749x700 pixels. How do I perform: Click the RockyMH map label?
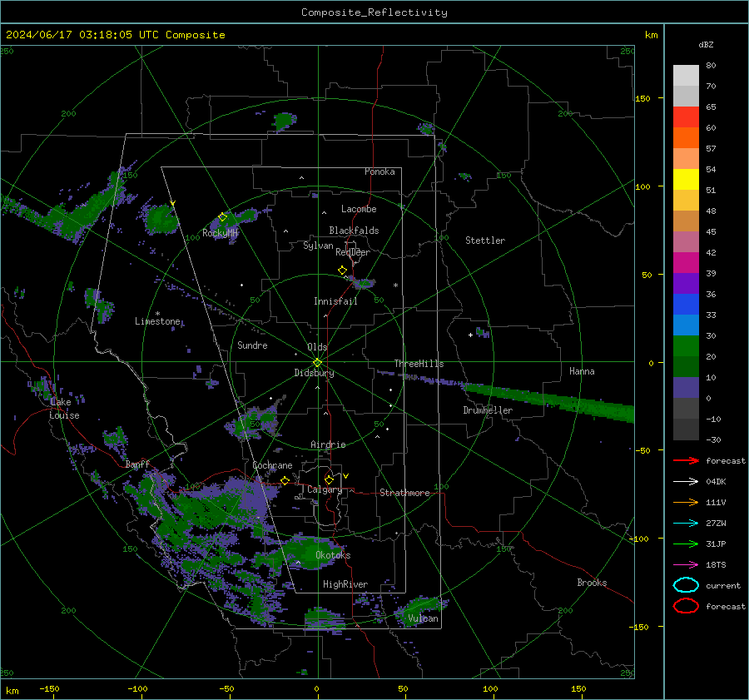click(x=220, y=233)
